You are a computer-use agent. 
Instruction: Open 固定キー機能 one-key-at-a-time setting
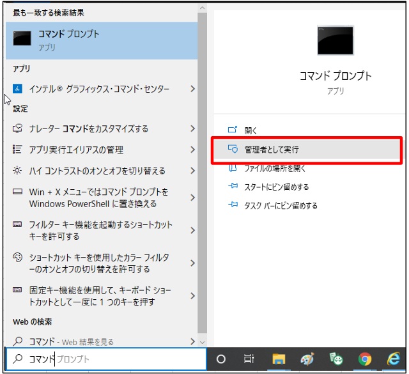click(102, 296)
